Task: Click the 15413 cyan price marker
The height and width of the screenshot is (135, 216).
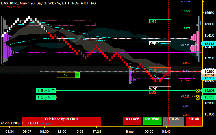Action: (x=208, y=44)
